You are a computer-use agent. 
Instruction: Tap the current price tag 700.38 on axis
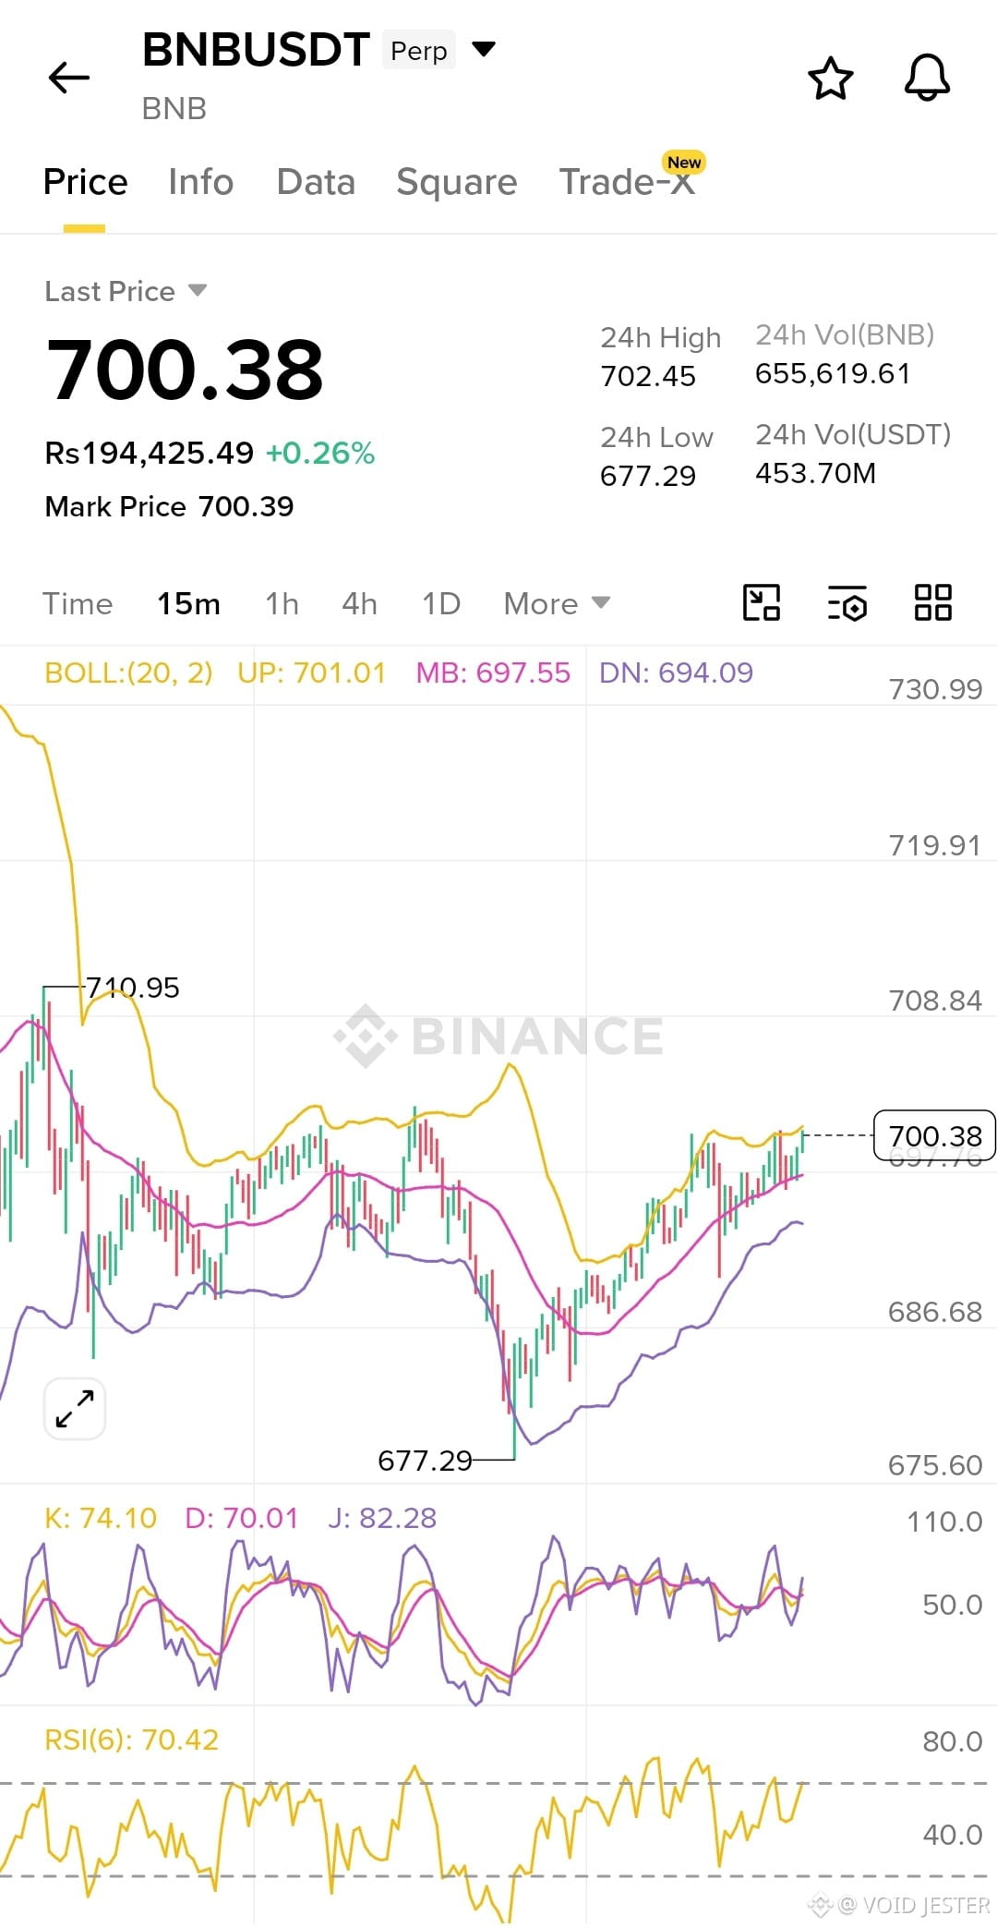[934, 1135]
